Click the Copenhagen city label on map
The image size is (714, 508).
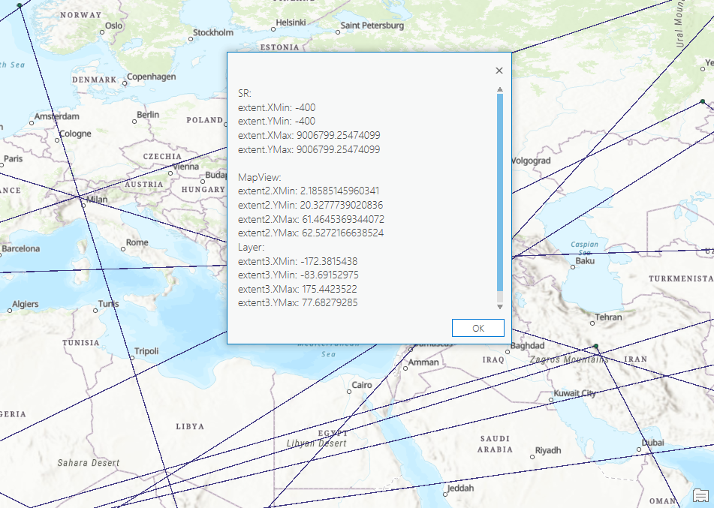pyautogui.click(x=151, y=77)
